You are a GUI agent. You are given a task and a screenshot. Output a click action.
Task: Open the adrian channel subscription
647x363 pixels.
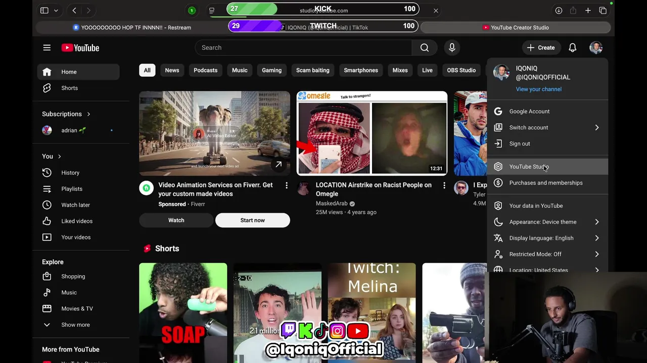(78, 130)
